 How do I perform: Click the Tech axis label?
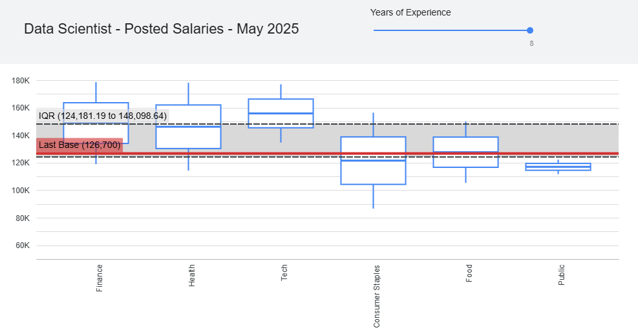pyautogui.click(x=284, y=273)
